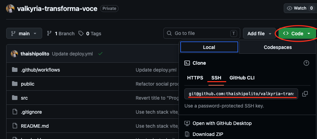Click the zip archive icon beside Download ZIP
The image size is (317, 139).
click(187, 134)
